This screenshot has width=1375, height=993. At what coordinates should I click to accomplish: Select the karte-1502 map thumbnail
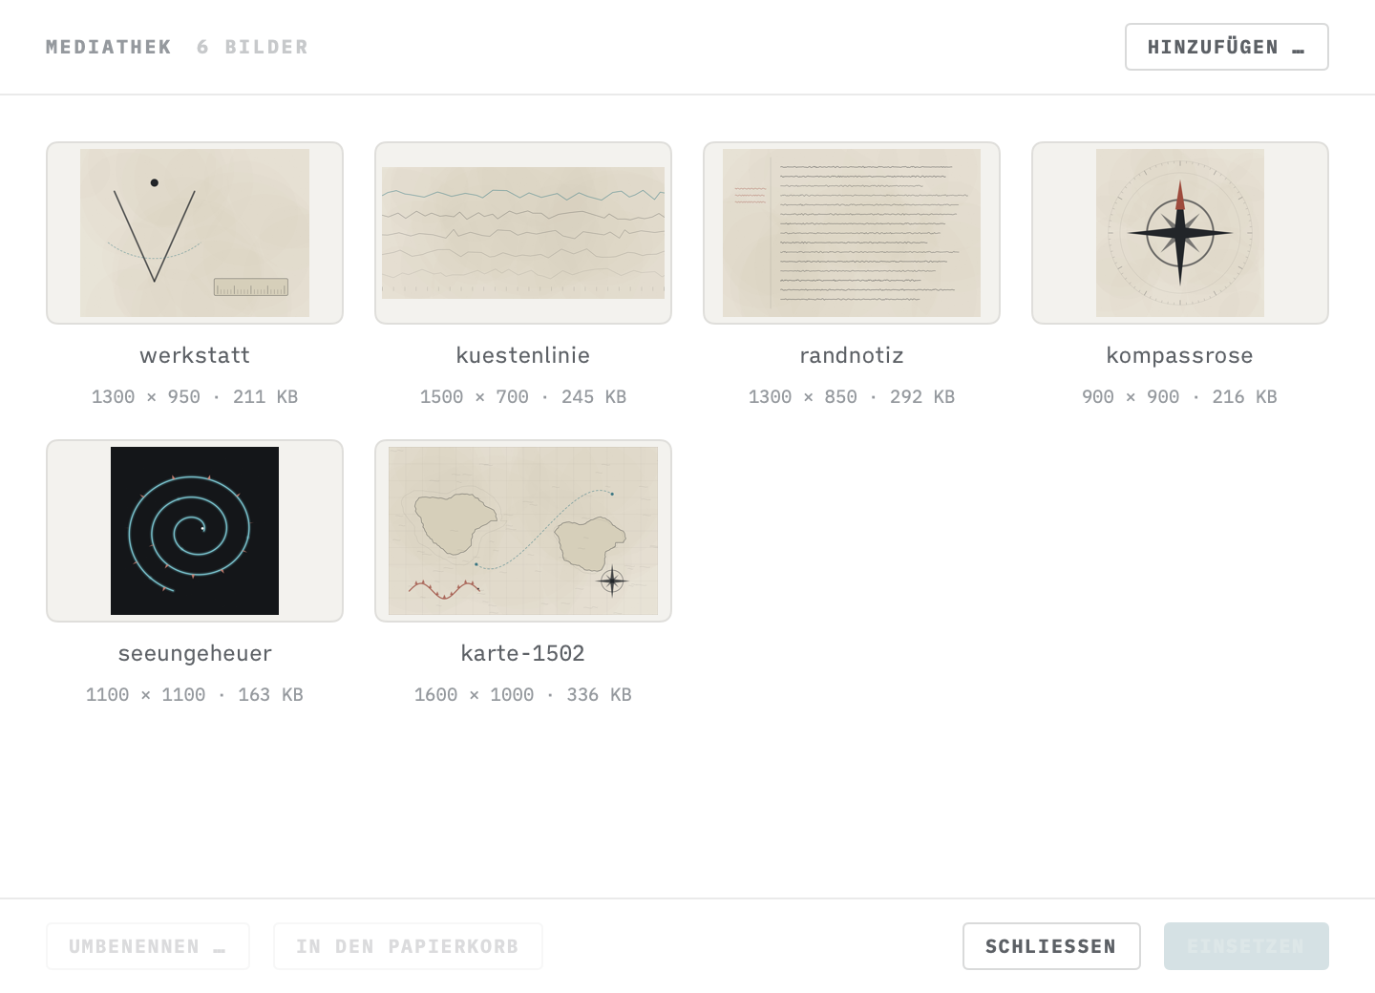click(523, 531)
